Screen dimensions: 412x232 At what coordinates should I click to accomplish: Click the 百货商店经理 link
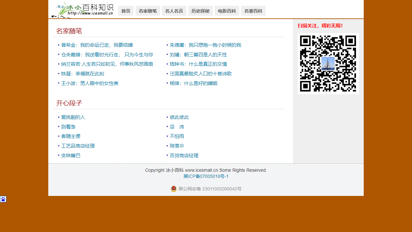click(x=184, y=156)
